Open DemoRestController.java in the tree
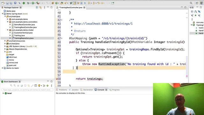 24,25
